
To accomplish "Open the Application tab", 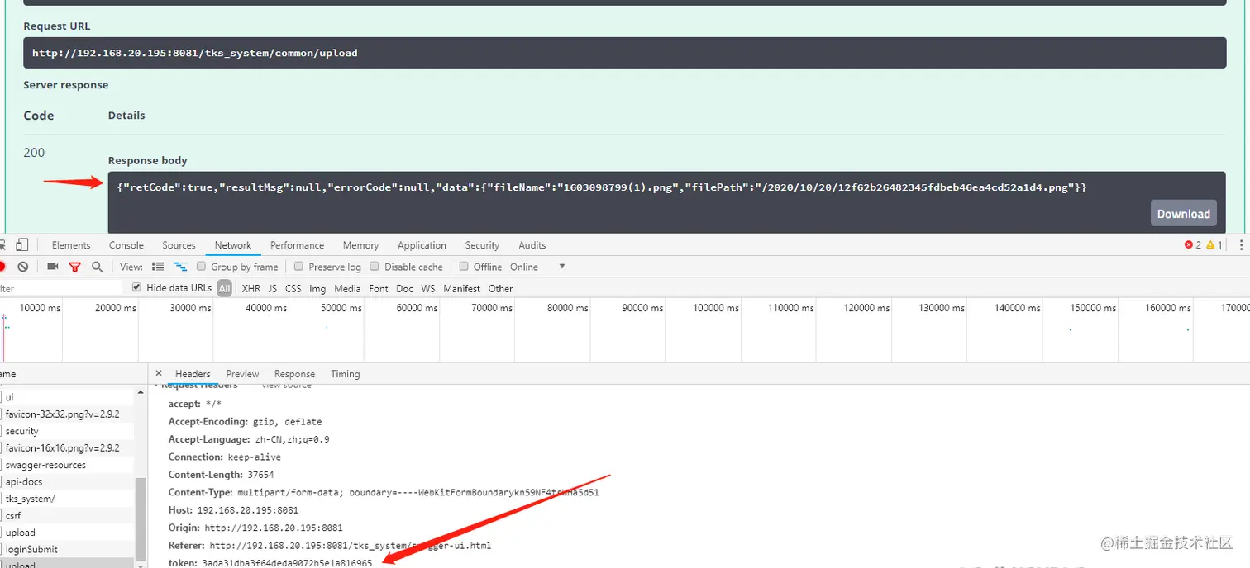I will 422,245.
